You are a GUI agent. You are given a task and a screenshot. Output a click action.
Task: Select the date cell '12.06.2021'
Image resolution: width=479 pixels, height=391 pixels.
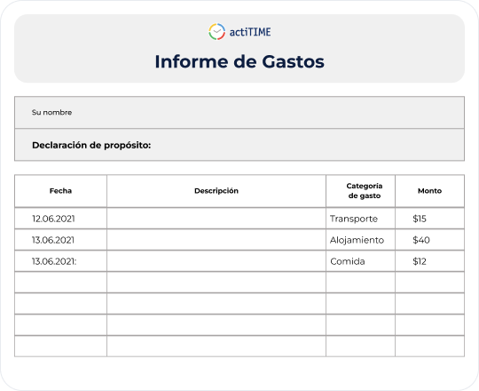[61, 219]
